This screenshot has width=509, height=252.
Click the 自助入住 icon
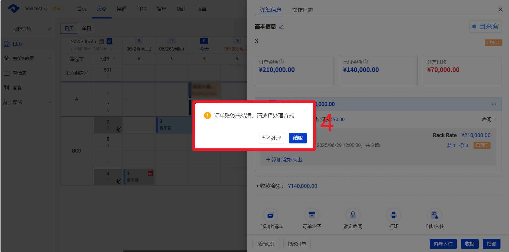point(434,215)
